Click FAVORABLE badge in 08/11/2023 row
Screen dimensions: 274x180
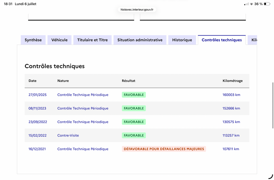click(134, 108)
